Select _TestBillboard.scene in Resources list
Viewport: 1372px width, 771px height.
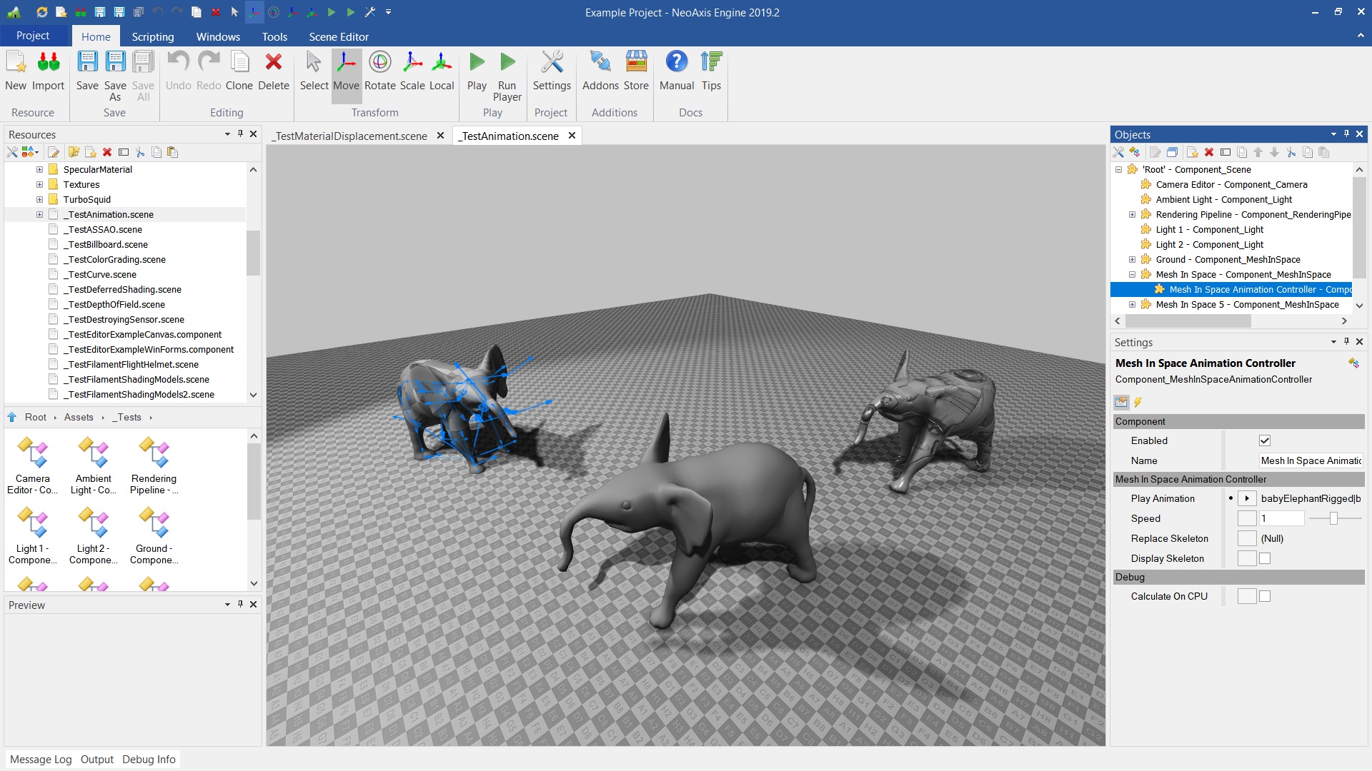coord(105,244)
